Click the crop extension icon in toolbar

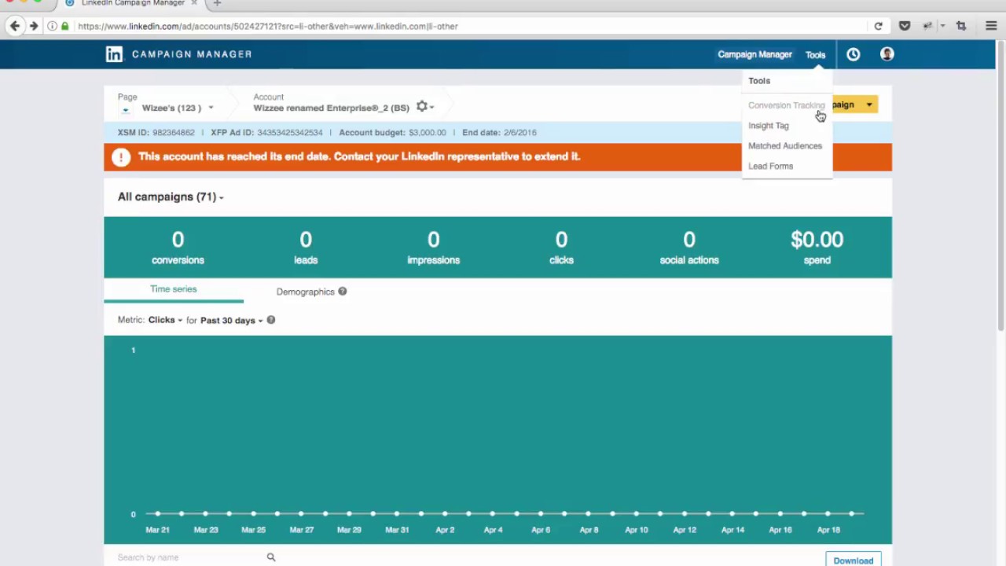tap(961, 26)
